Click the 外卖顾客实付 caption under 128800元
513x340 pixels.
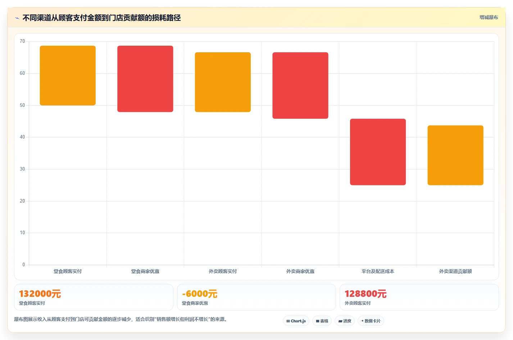pyautogui.click(x=358, y=303)
